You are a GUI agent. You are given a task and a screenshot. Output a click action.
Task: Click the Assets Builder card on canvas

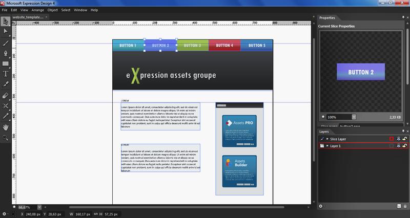[239, 171]
